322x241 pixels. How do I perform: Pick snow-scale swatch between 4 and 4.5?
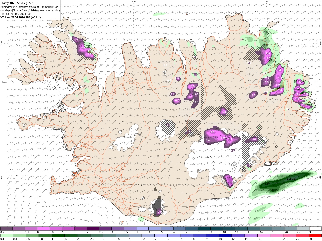pos(142,228)
